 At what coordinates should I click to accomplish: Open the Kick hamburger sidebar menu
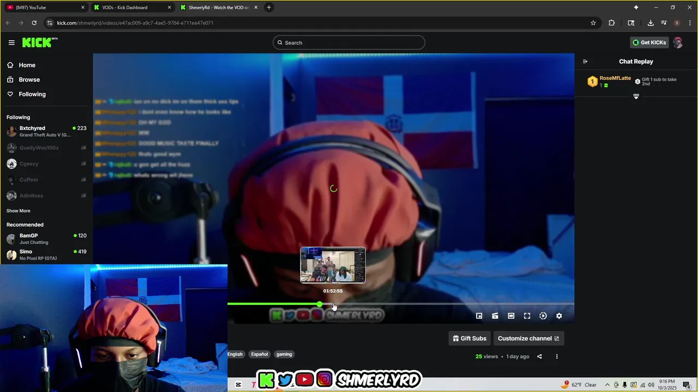coord(11,42)
